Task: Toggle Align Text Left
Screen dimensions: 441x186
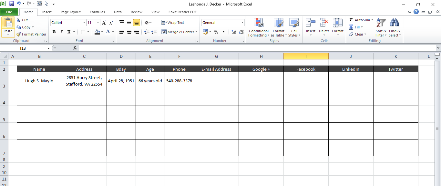Action: (122, 32)
